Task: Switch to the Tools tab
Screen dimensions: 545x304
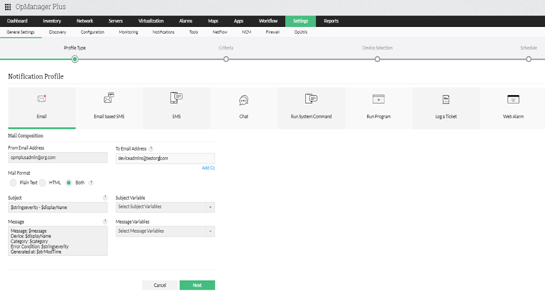Action: coord(194,32)
